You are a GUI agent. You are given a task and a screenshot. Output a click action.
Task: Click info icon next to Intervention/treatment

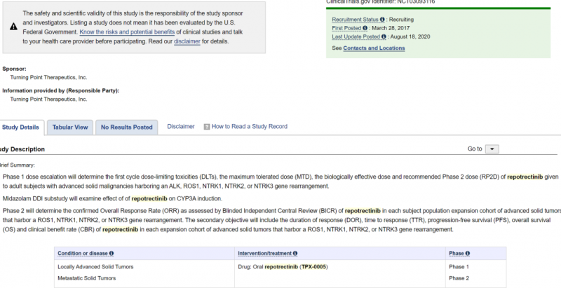pyautogui.click(x=295, y=254)
